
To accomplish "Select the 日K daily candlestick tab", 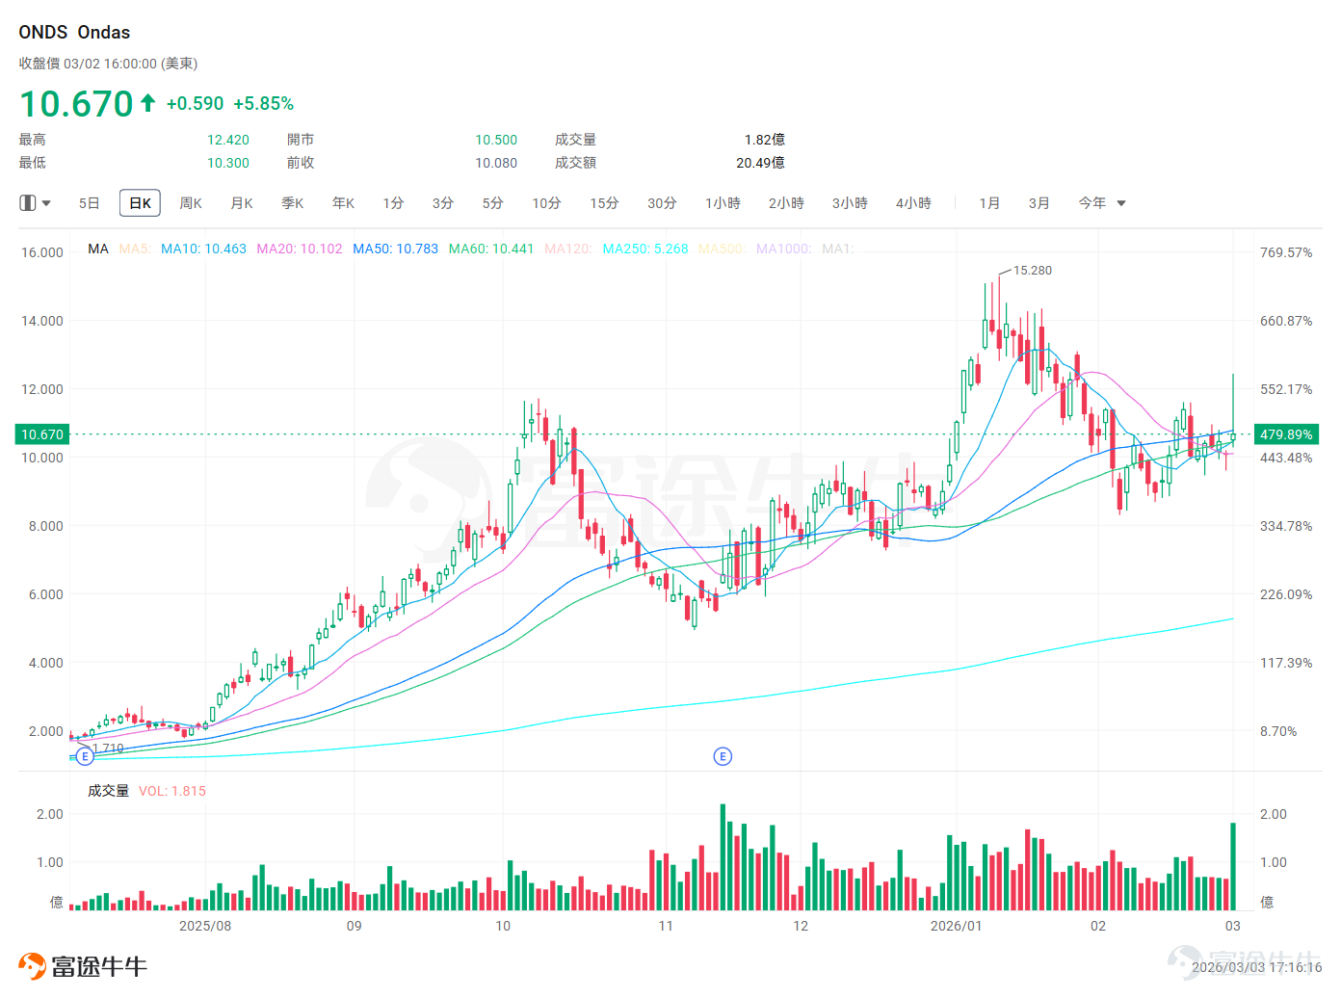I will (140, 203).
